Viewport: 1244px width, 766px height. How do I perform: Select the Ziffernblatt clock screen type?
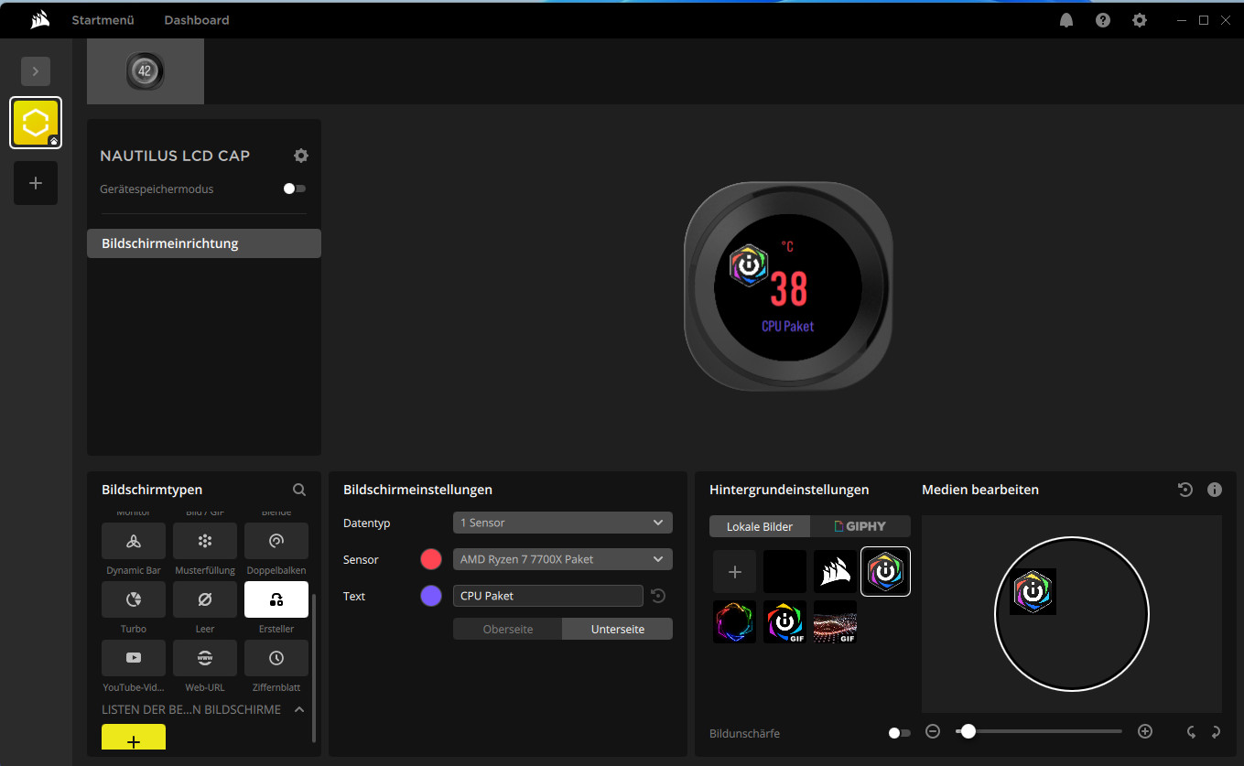tap(276, 658)
